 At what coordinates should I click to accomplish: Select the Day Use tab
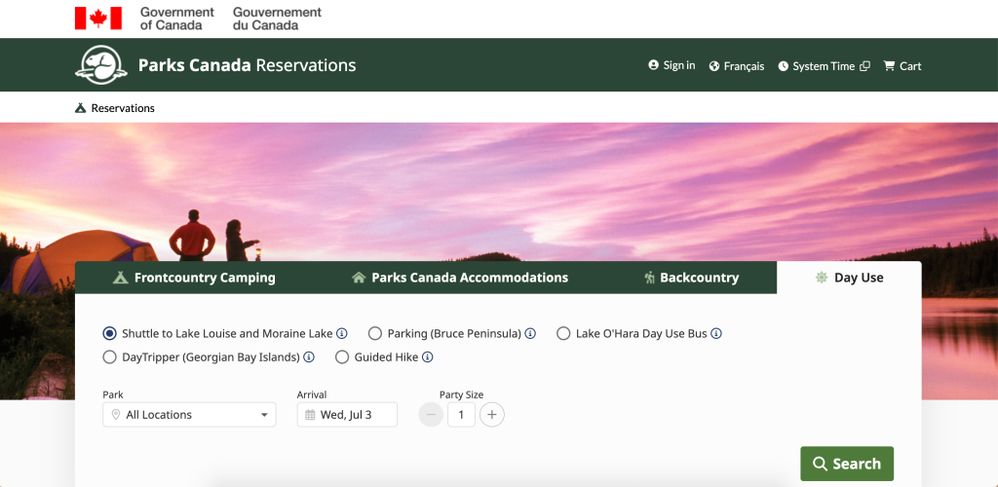(x=849, y=278)
